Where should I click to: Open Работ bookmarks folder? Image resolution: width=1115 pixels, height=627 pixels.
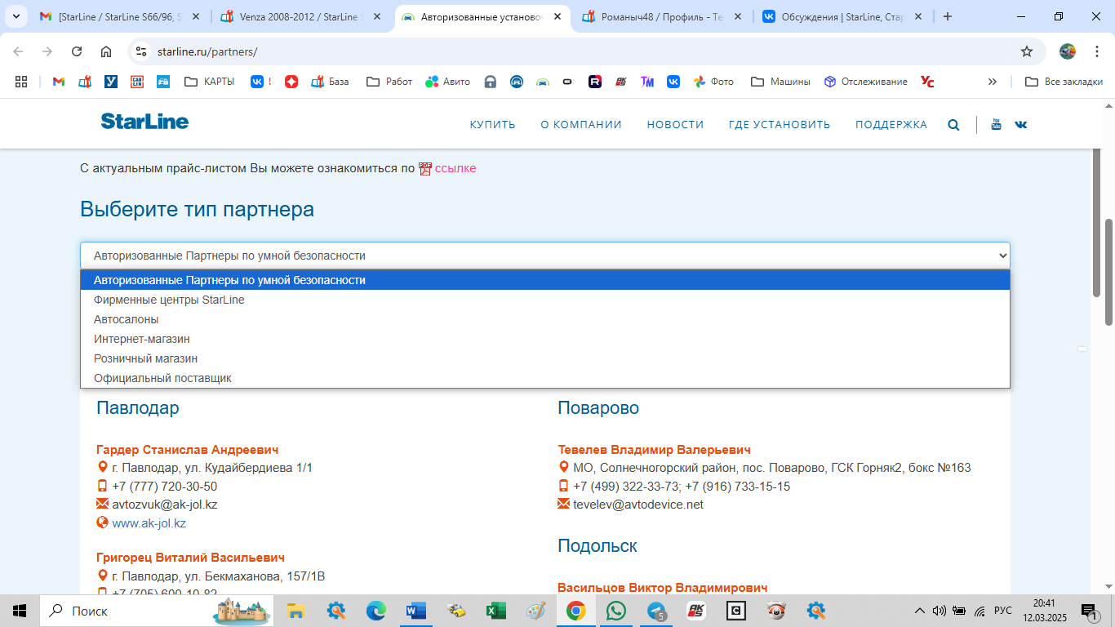click(x=389, y=82)
